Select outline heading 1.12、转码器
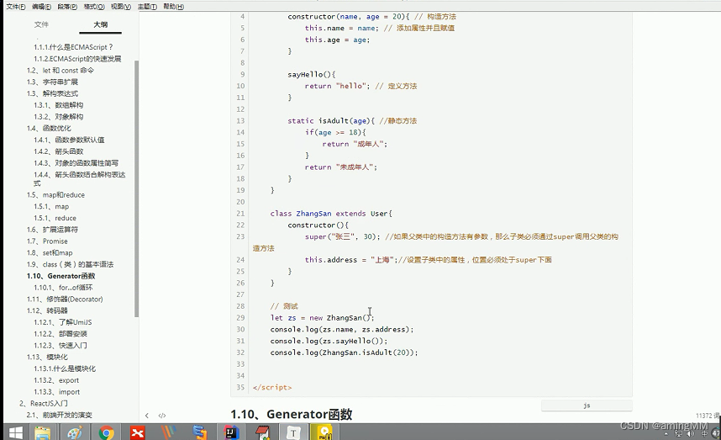The height and width of the screenshot is (440, 721). (x=47, y=310)
